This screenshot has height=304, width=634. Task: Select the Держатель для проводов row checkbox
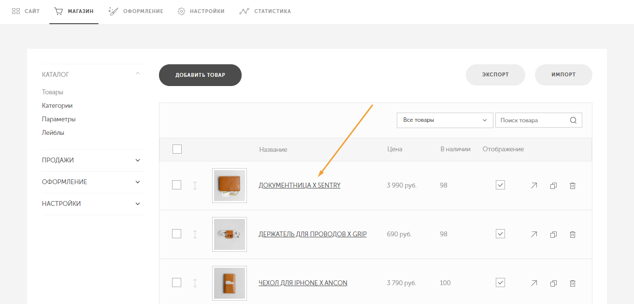177,234
